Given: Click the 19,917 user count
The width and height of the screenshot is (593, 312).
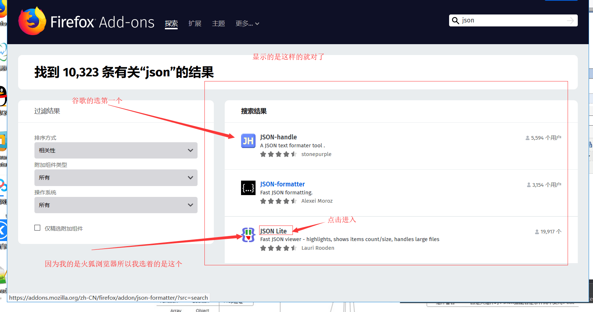Looking at the screenshot, I should pos(551,232).
